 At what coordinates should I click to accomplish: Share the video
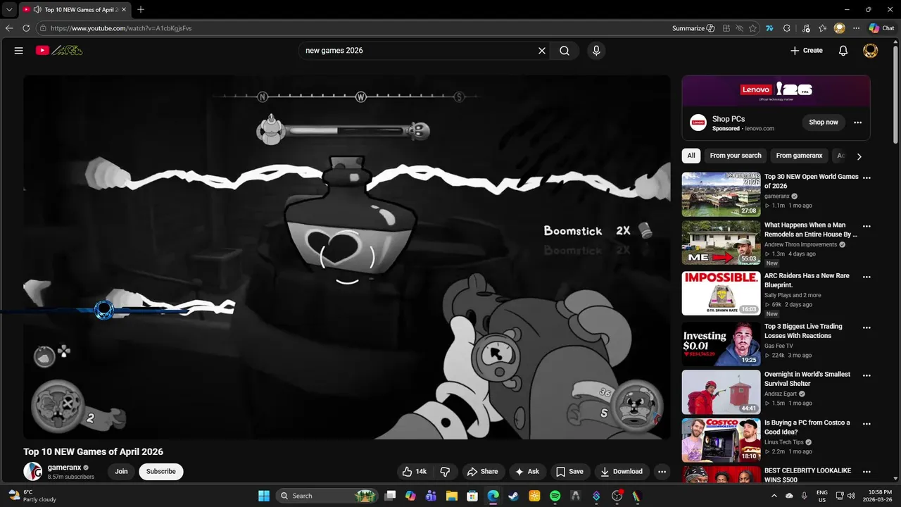pyautogui.click(x=482, y=472)
